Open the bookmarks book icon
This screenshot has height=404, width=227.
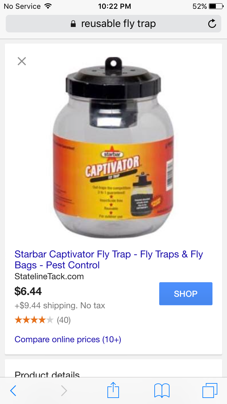tap(162, 391)
